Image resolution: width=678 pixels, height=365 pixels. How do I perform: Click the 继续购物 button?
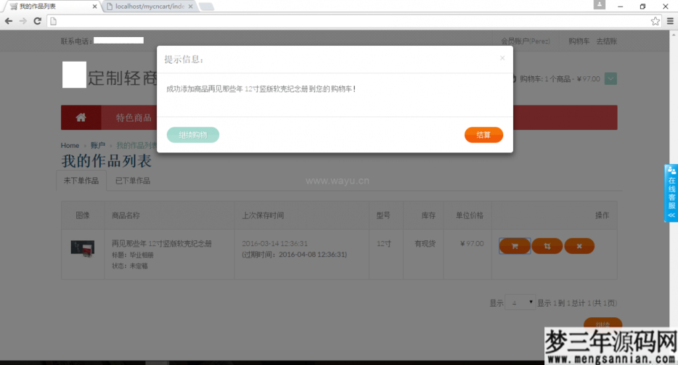coord(193,135)
